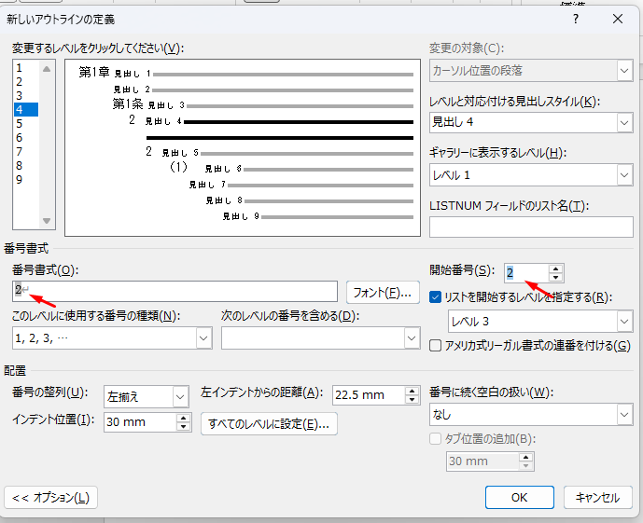
Task: Open このレベルに使用する番号の種類 dropdown
Action: (203, 338)
